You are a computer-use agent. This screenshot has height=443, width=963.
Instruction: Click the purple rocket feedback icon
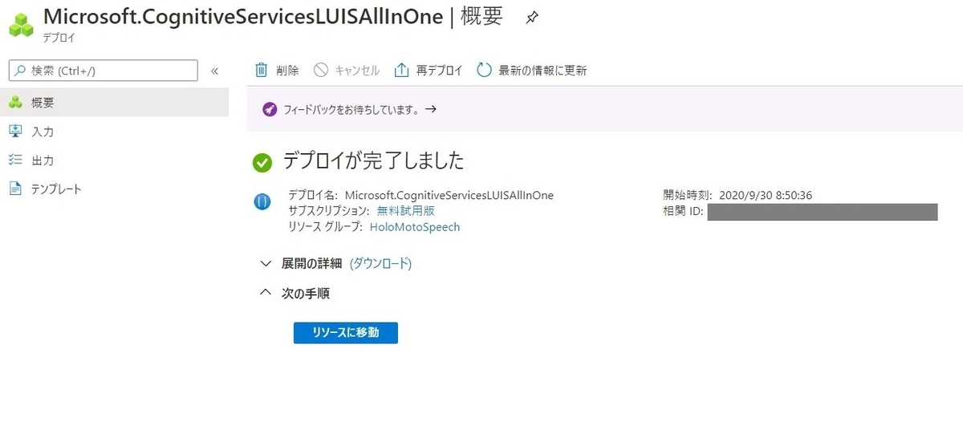click(x=270, y=109)
